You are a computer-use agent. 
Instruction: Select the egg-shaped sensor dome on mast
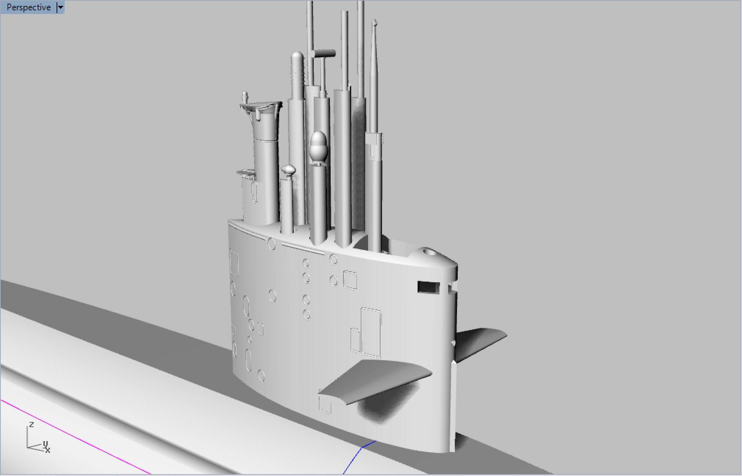tap(318, 146)
